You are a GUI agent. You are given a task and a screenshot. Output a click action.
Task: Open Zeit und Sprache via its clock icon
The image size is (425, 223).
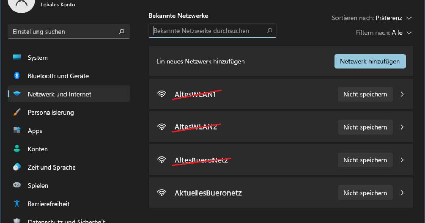pos(17,167)
